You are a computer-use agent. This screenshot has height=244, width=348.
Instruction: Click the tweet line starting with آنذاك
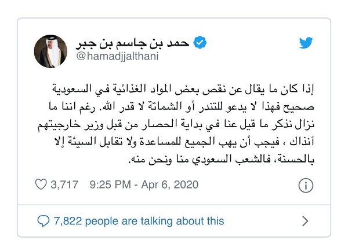coord(184,142)
